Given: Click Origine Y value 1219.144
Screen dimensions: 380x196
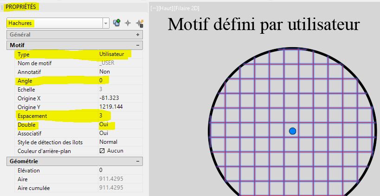Looking at the screenshot, I should 111,106.
